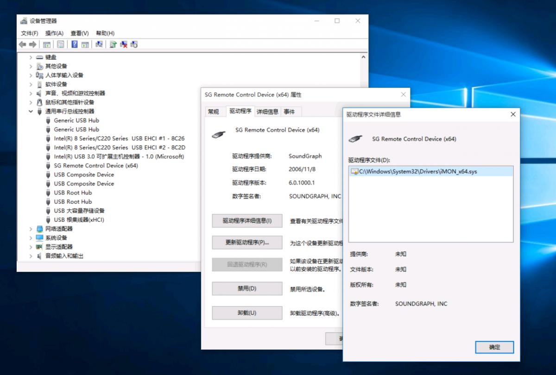Select the 音频输入和输出 audio icon
The height and width of the screenshot is (375, 556).
coord(39,256)
